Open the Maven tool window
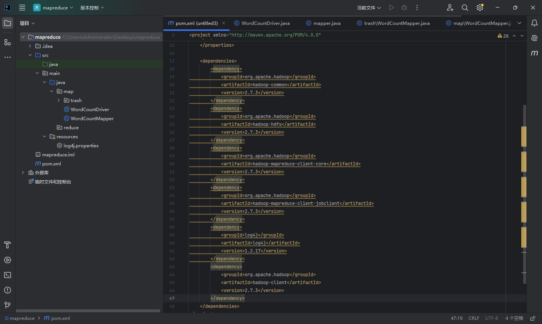Screen dimensions: 542x324 [x=534, y=53]
